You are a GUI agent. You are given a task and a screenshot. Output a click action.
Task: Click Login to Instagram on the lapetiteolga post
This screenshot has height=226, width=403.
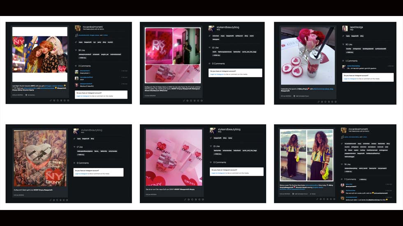click(x=350, y=79)
